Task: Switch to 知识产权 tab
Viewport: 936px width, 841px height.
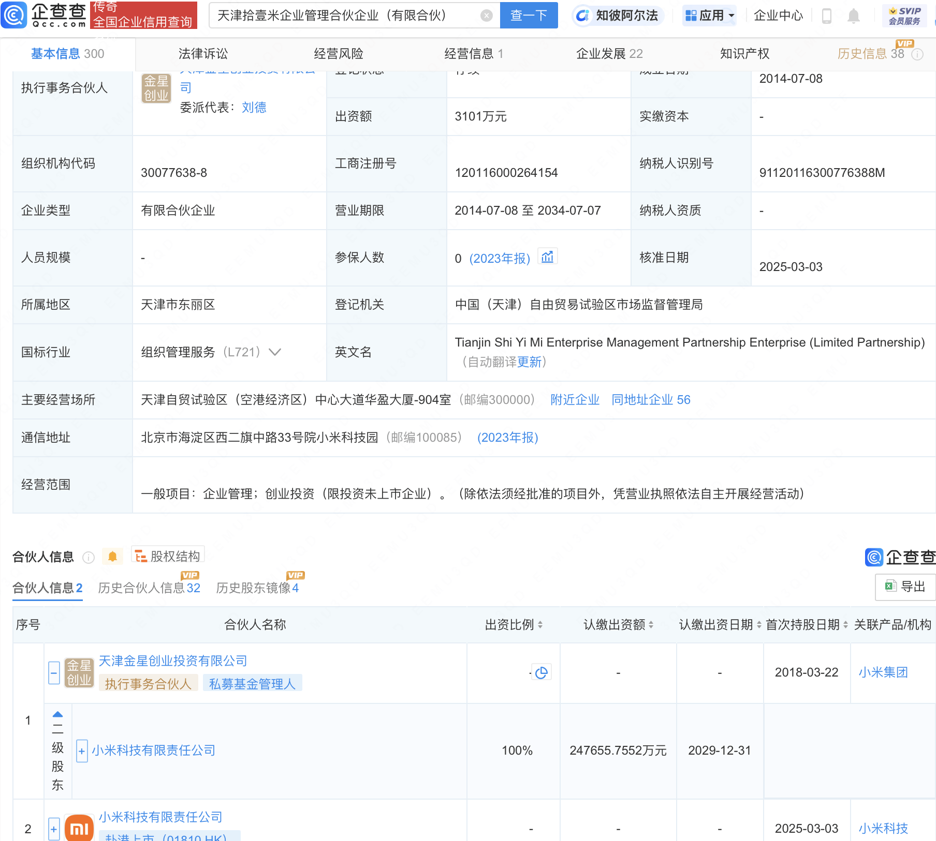Action: click(x=744, y=54)
